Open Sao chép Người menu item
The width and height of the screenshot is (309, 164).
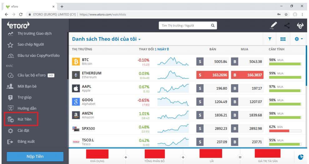tap(31, 45)
